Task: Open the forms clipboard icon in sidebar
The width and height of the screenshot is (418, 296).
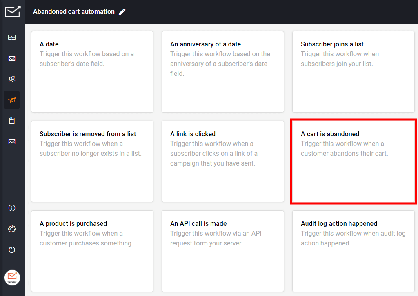Action: pos(12,121)
